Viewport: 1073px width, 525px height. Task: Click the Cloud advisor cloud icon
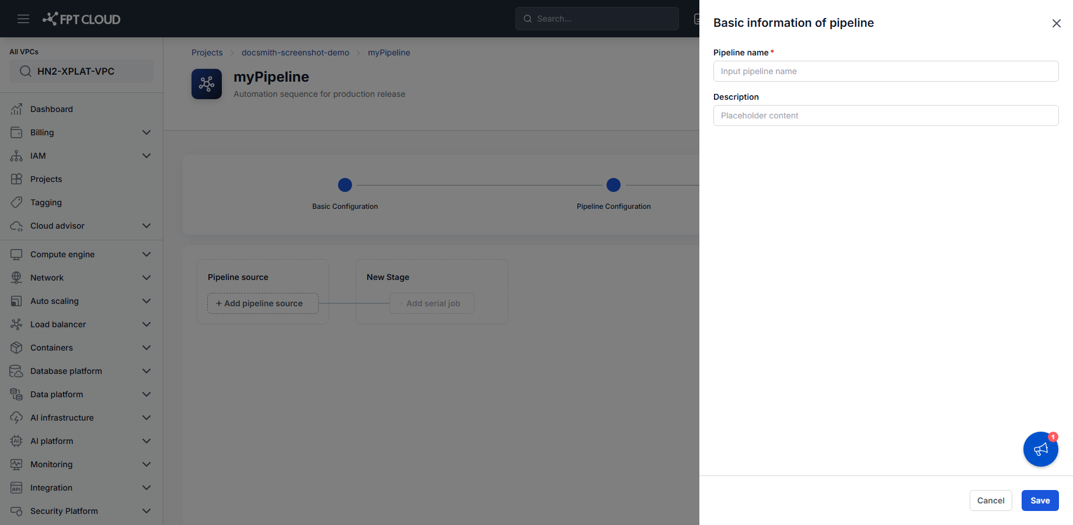(16, 226)
